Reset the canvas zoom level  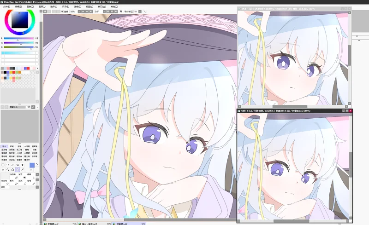(91, 12)
